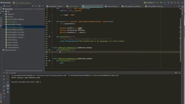Open Search Everywhere magnifier icon

coord(182,3)
